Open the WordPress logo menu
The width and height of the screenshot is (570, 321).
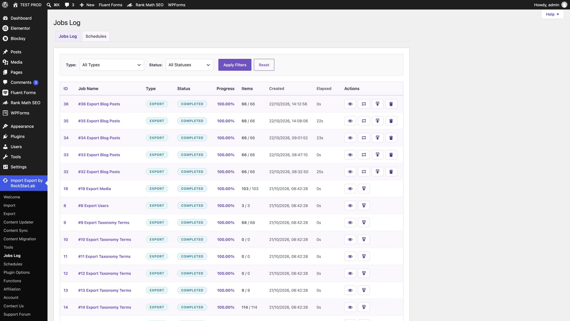click(5, 5)
